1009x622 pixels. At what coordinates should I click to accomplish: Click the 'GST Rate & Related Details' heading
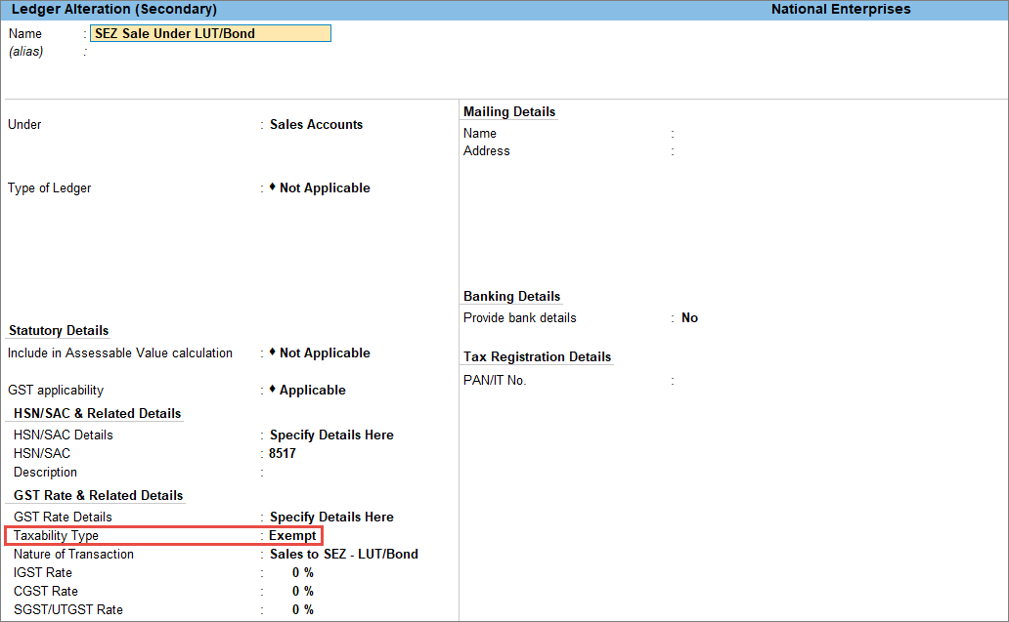[x=99, y=496]
